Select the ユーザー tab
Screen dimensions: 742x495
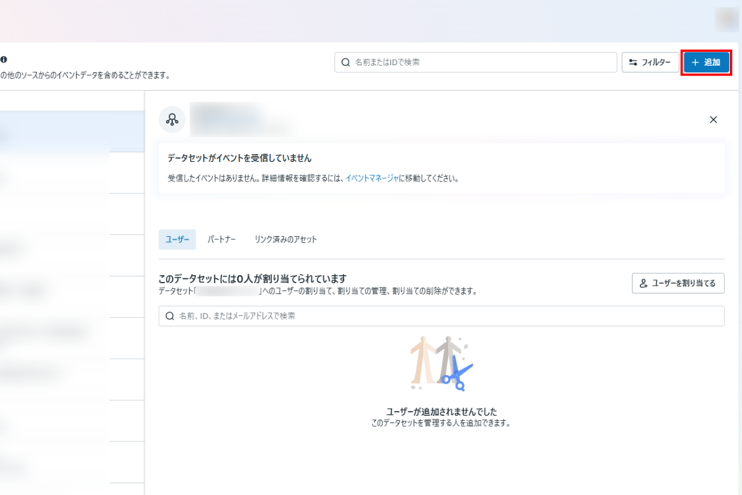point(177,239)
